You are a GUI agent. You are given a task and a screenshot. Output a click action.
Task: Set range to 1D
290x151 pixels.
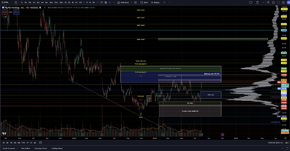click(3, 143)
